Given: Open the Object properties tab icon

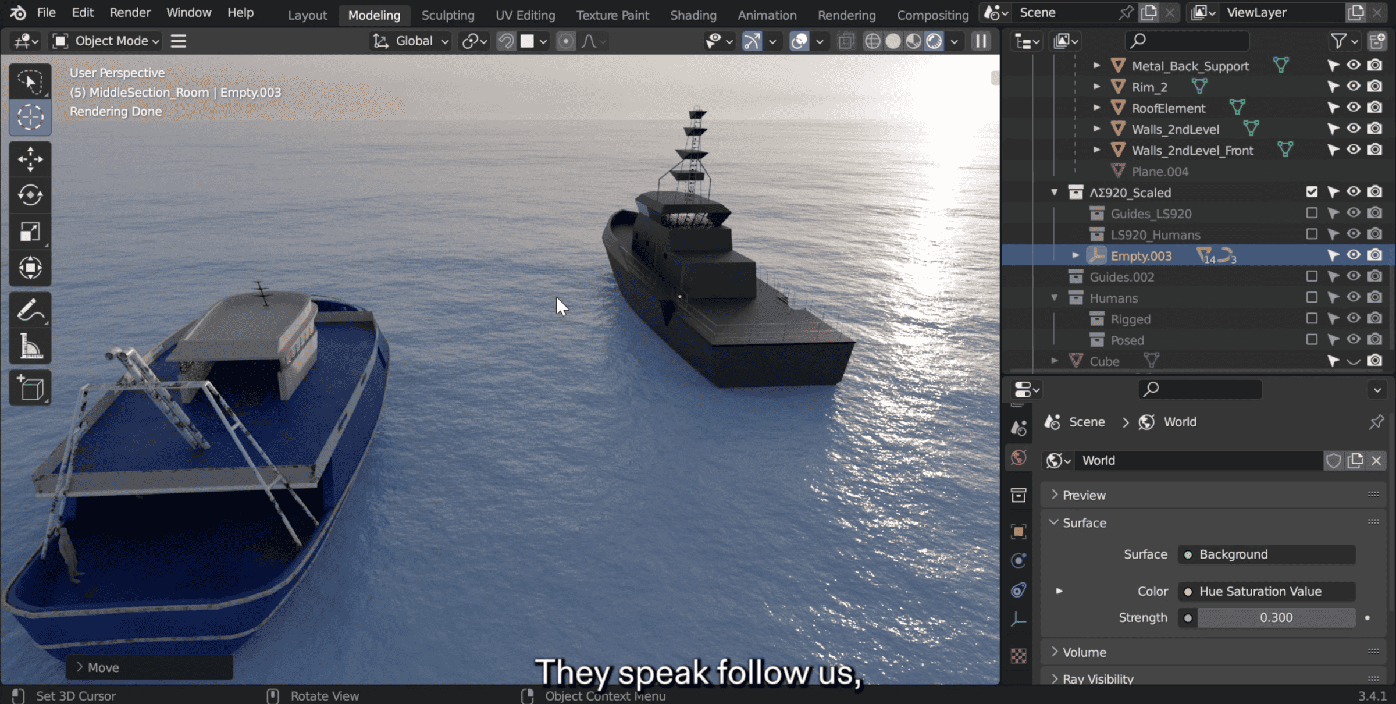Looking at the screenshot, I should (1018, 531).
